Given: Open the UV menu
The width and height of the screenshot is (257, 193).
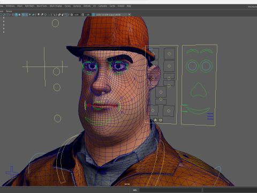Looking at the screenshot, I should coord(94,6).
